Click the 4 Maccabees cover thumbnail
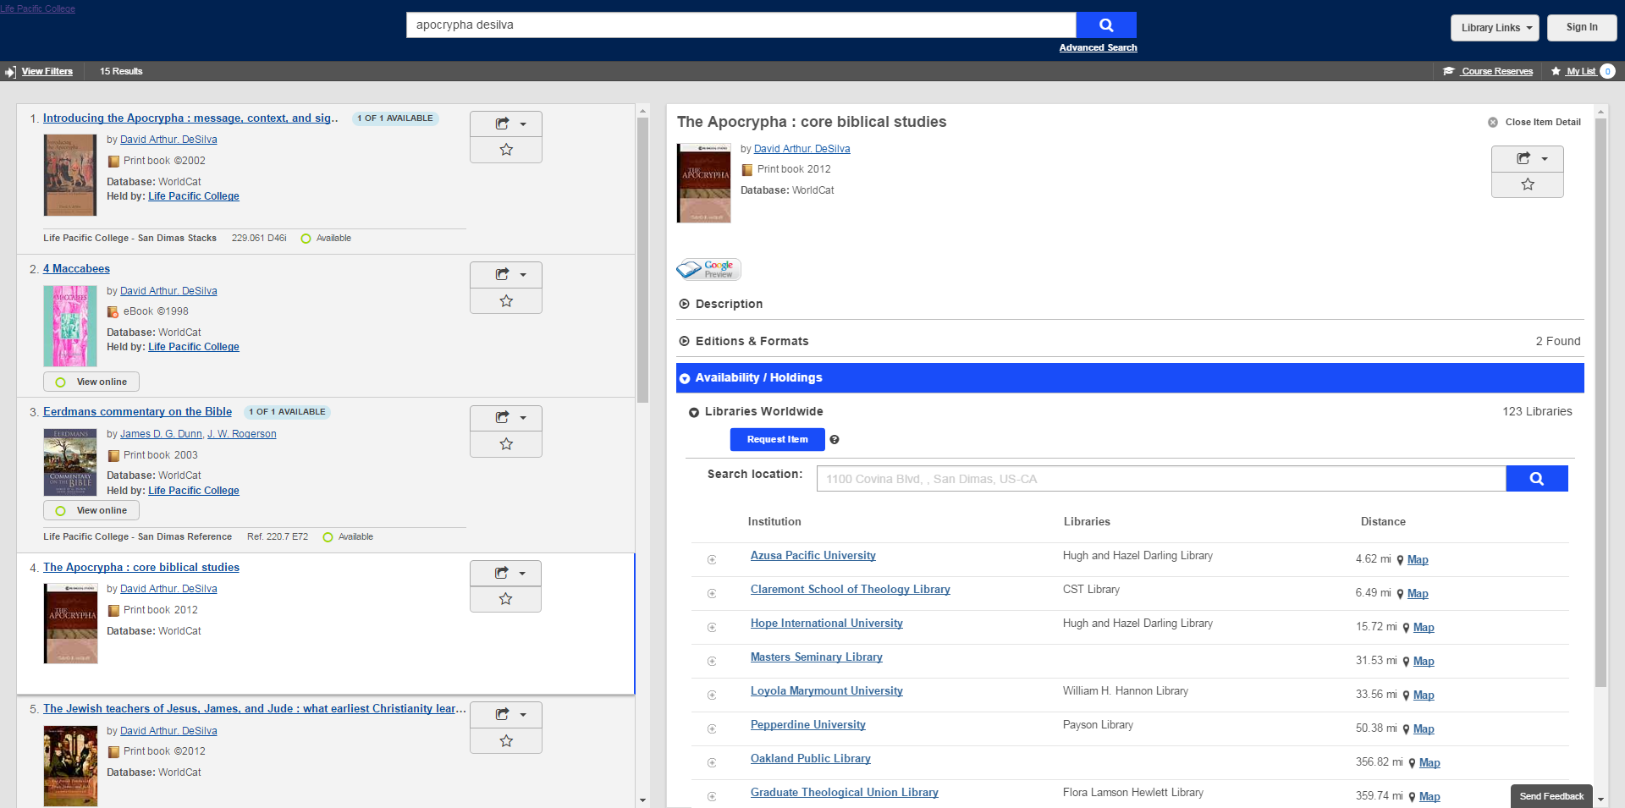This screenshot has width=1625, height=808. (70, 326)
